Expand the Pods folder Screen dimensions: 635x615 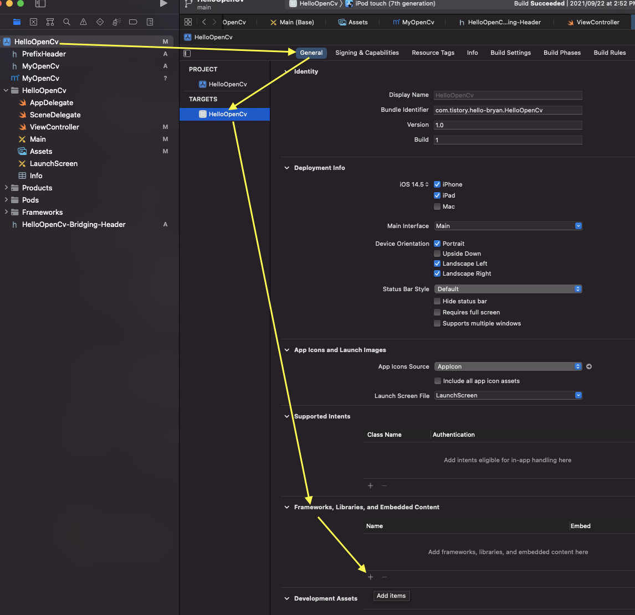point(6,200)
